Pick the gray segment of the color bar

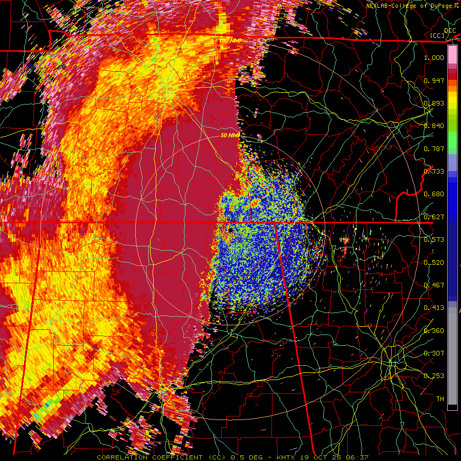[x=452, y=356]
